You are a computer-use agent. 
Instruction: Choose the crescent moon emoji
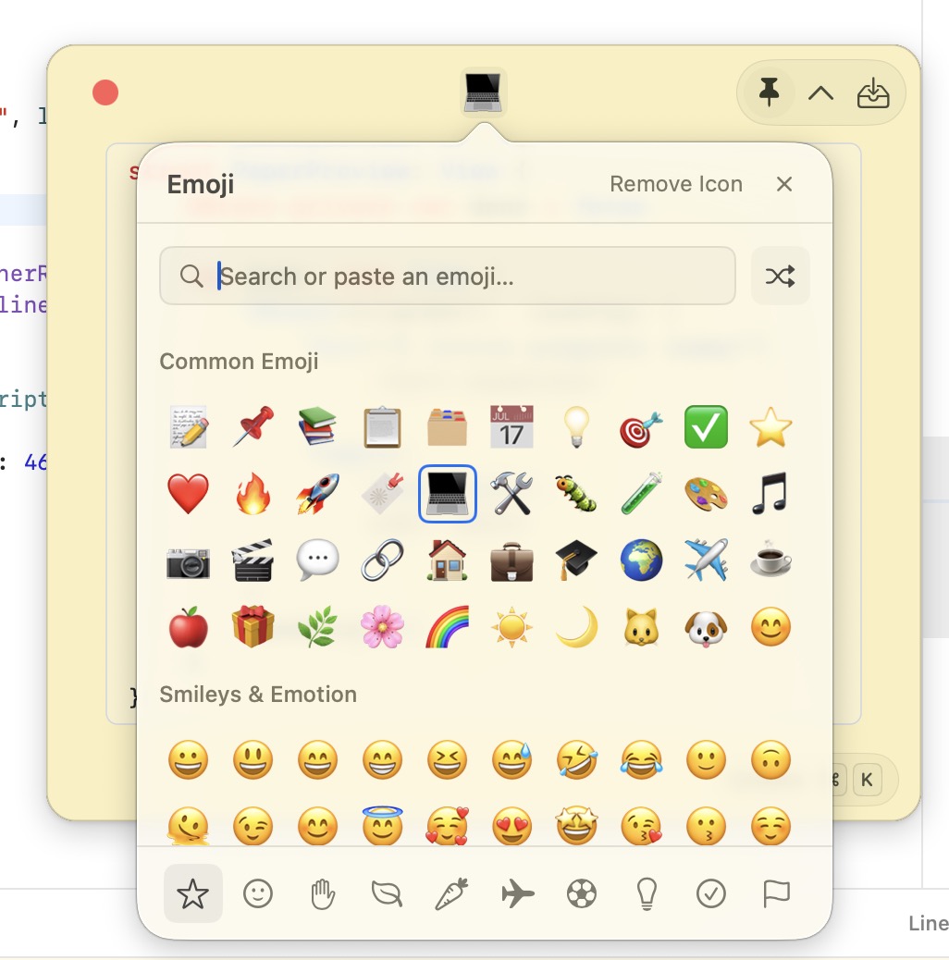(577, 627)
